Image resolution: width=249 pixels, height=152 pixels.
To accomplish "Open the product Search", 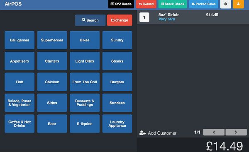I will tap(90, 20).
